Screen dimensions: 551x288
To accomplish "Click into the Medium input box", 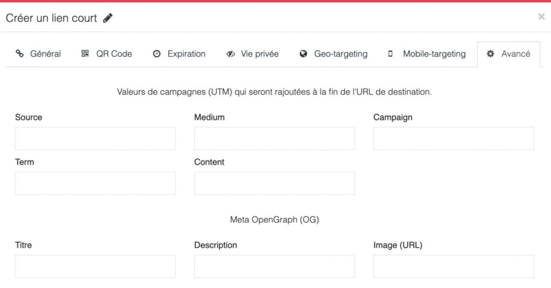I will pyautogui.click(x=274, y=139).
